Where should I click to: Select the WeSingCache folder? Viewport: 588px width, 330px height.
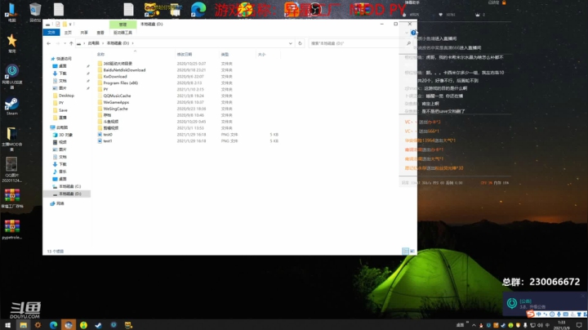point(115,109)
